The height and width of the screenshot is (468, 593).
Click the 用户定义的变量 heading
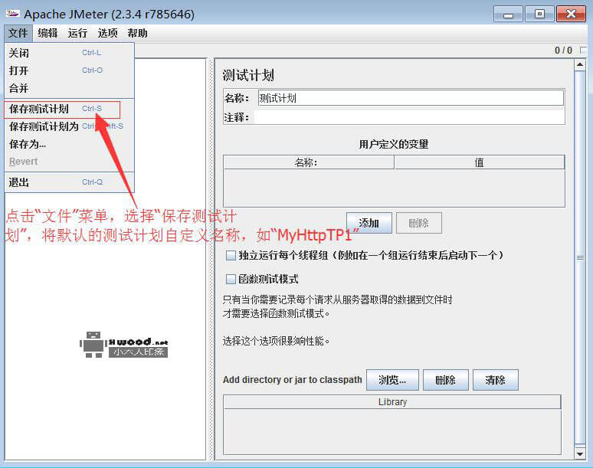click(394, 144)
